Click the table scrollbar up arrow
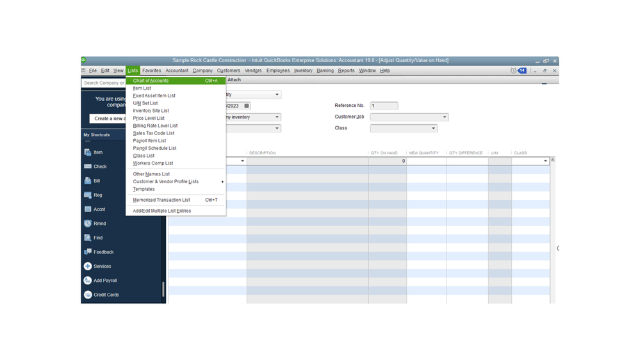Viewport: 640px width, 360px height. (553, 160)
